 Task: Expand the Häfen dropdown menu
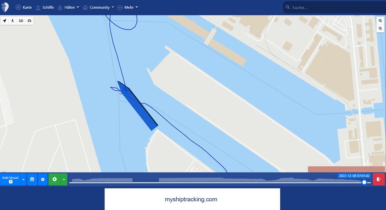click(69, 8)
